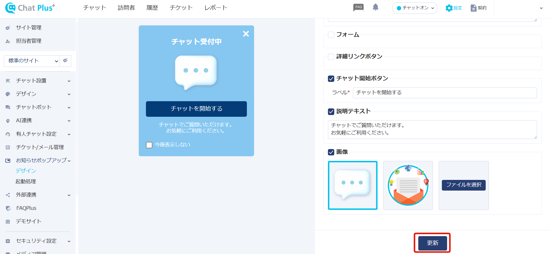Expand the AI連携 section
The width and height of the screenshot is (550, 254).
pyautogui.click(x=69, y=121)
